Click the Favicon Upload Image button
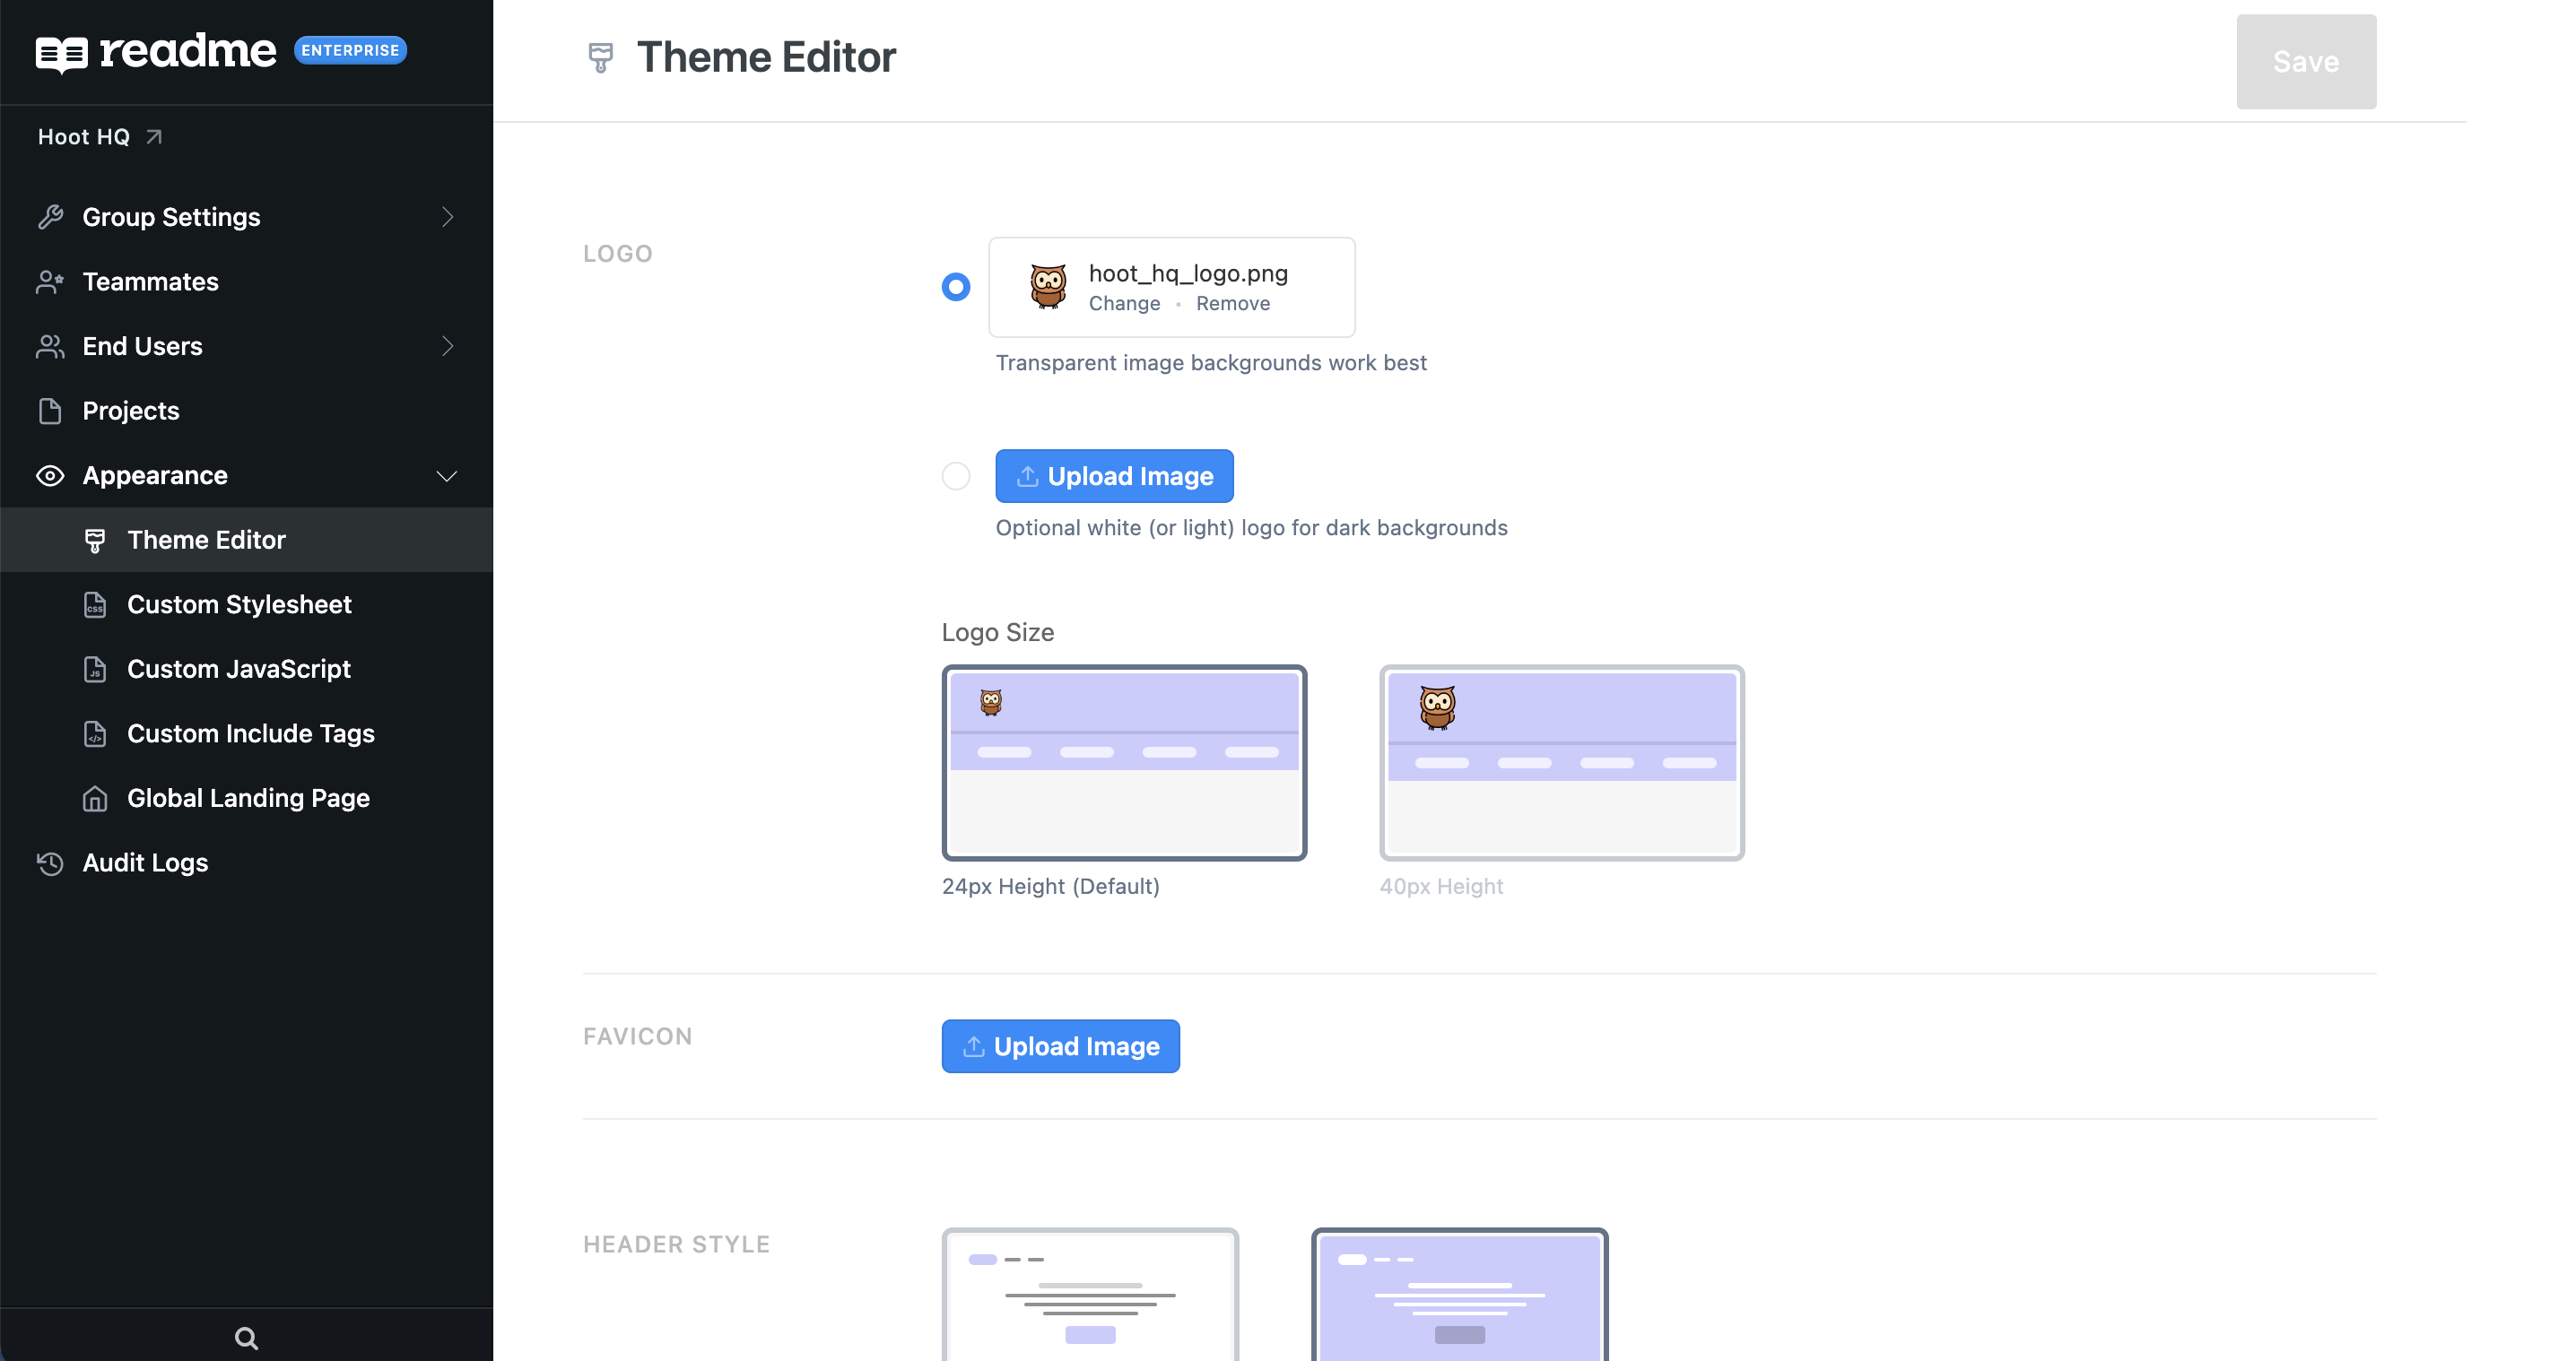The height and width of the screenshot is (1361, 2576). point(1060,1046)
